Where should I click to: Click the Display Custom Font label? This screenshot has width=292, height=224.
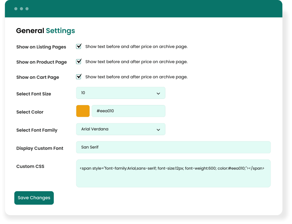pyautogui.click(x=40, y=148)
